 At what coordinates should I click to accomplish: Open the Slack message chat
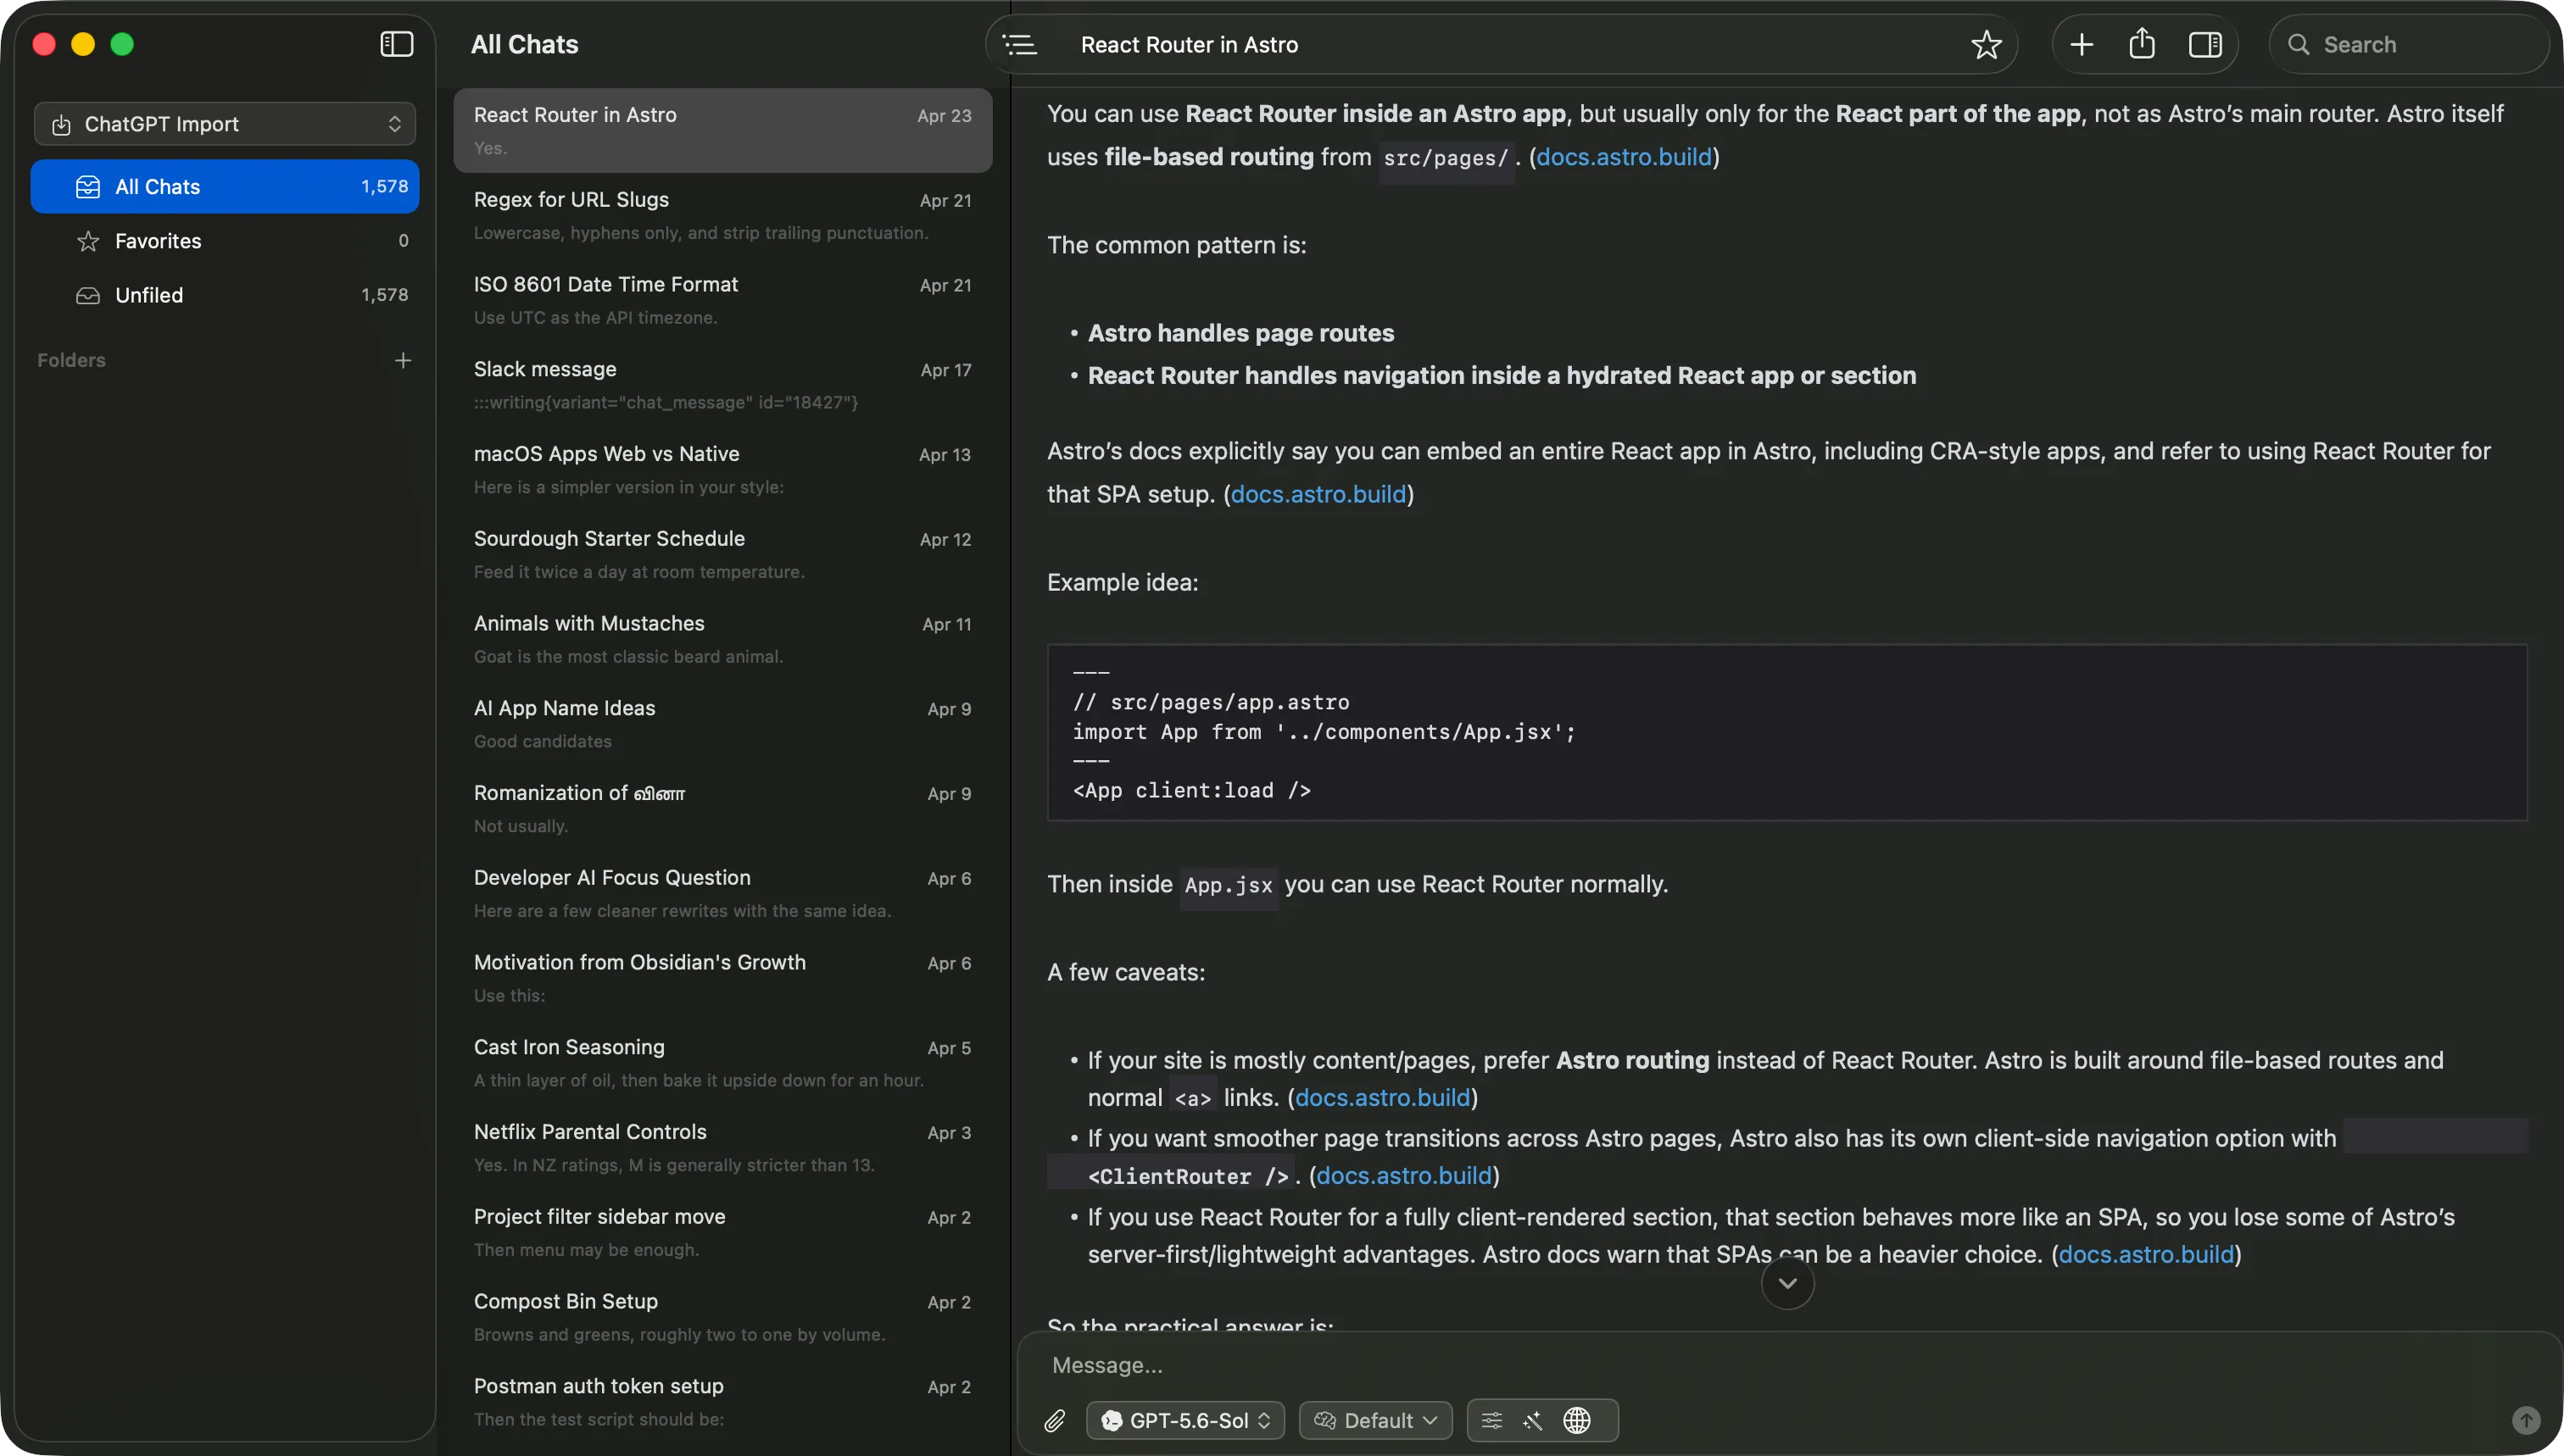tap(722, 385)
